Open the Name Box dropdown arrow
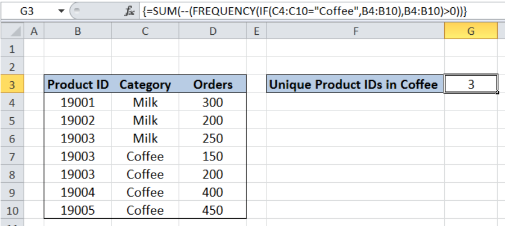The image size is (505, 226). (61, 10)
